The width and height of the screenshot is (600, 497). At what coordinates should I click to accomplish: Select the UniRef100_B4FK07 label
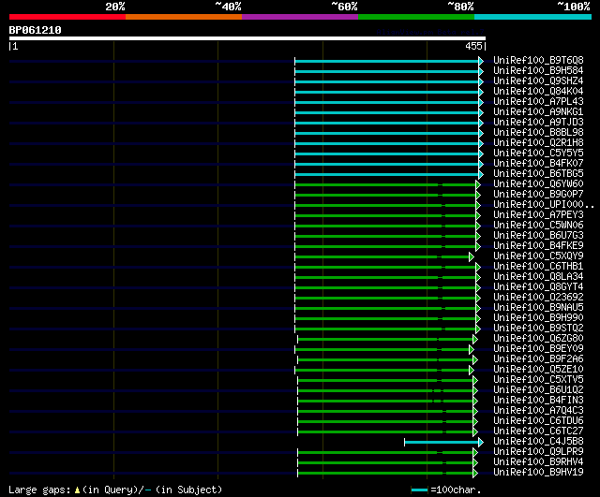coord(538,164)
